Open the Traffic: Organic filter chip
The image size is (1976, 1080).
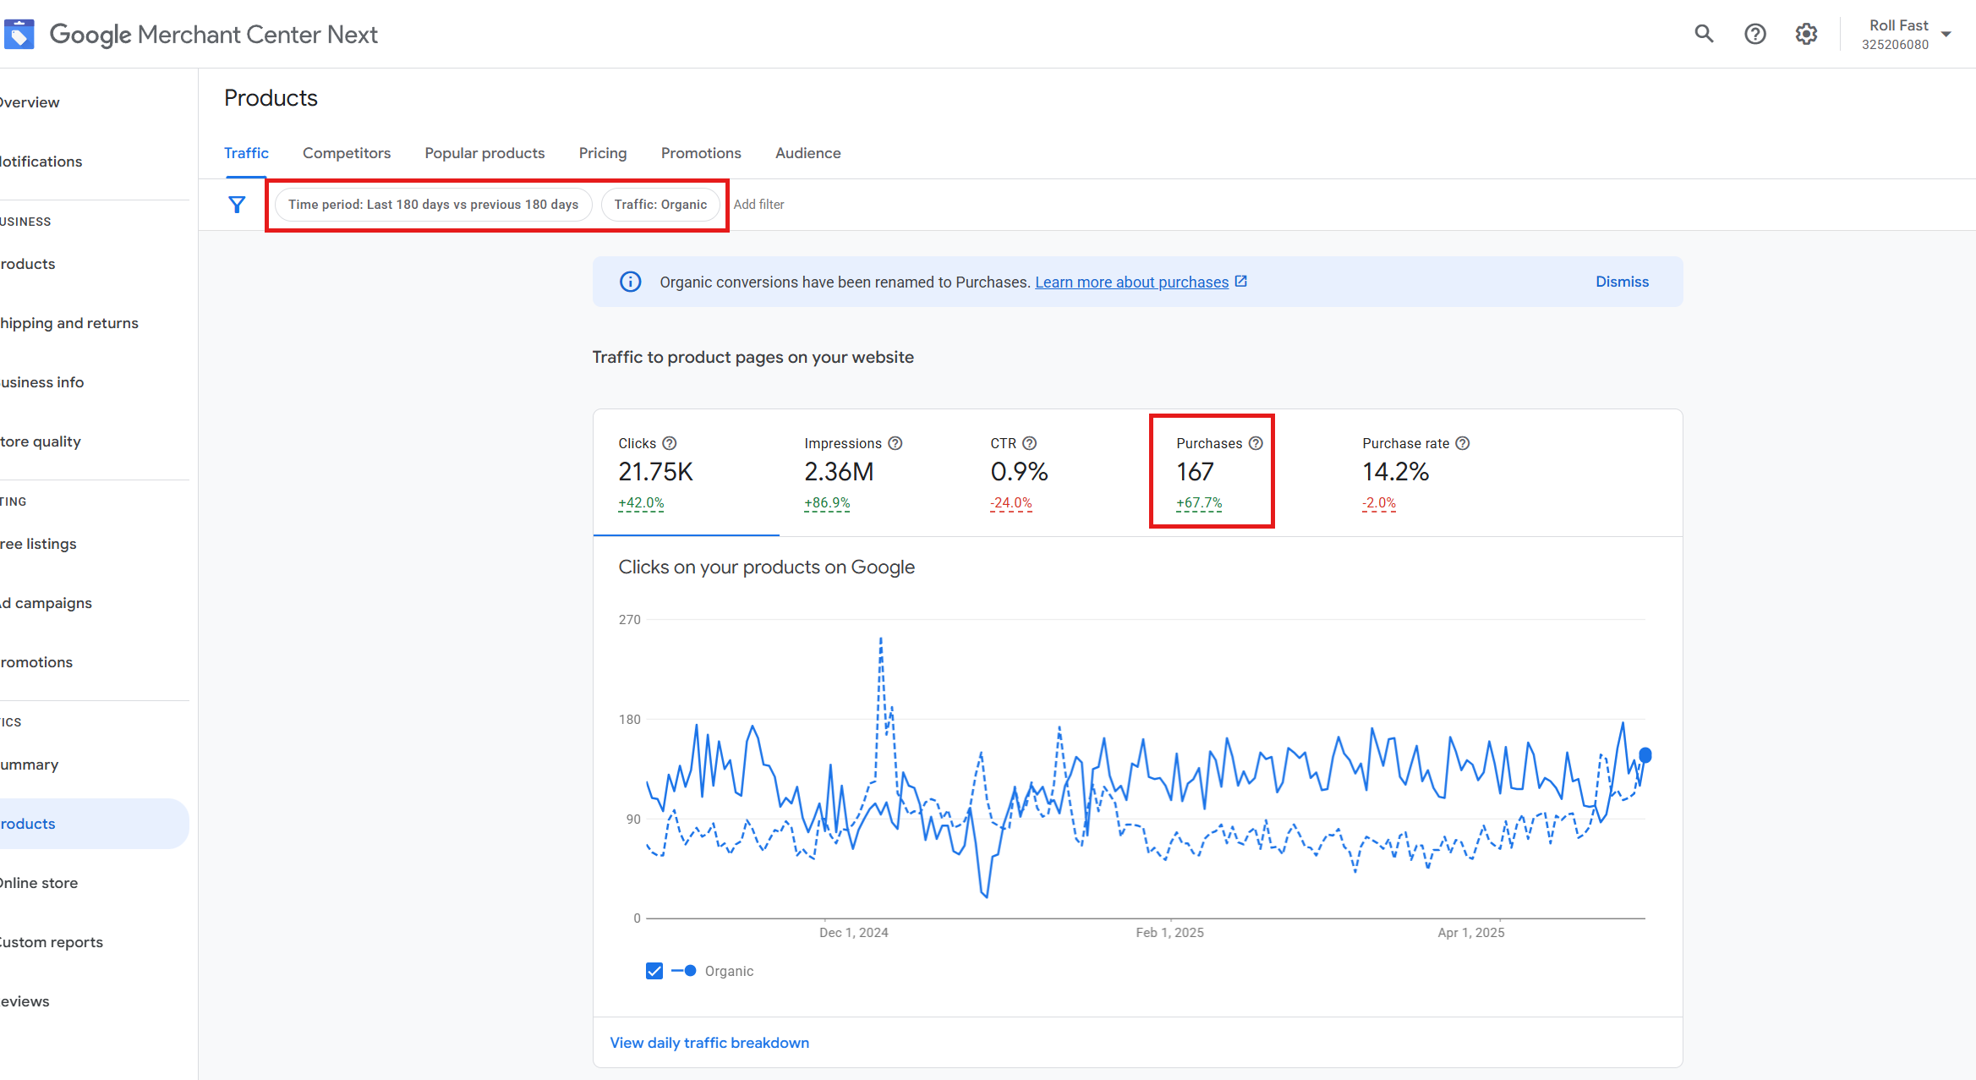tap(660, 205)
